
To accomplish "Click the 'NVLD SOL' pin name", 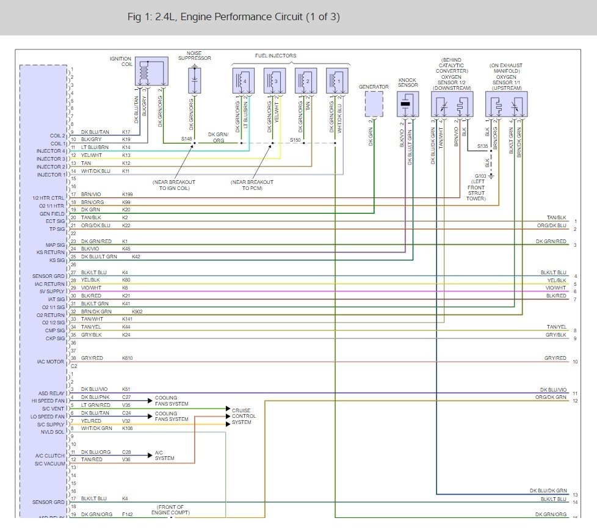I will coord(52,432).
